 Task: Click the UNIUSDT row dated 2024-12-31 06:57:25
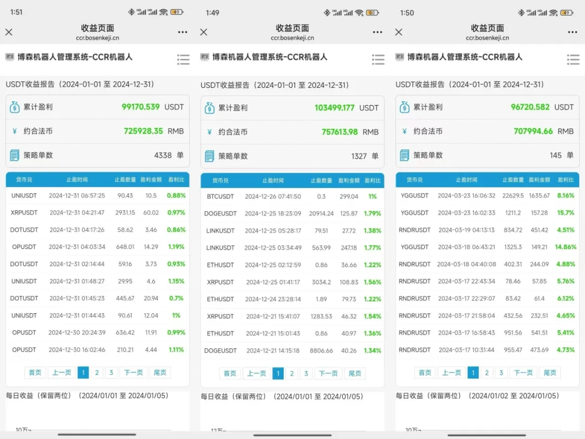point(97,196)
